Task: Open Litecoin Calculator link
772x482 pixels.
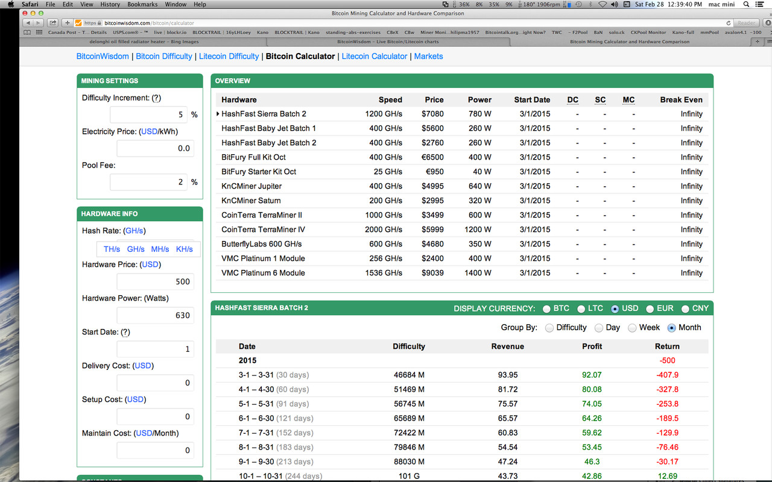Action: [x=375, y=56]
